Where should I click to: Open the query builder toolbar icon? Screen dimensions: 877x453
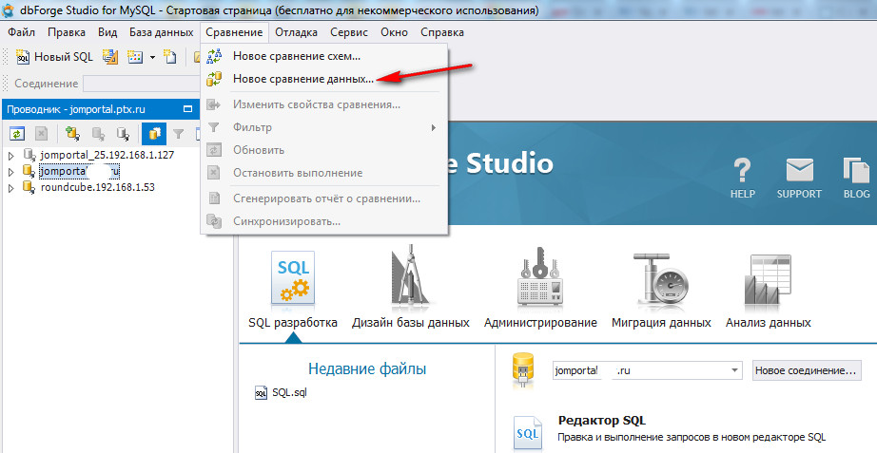110,56
